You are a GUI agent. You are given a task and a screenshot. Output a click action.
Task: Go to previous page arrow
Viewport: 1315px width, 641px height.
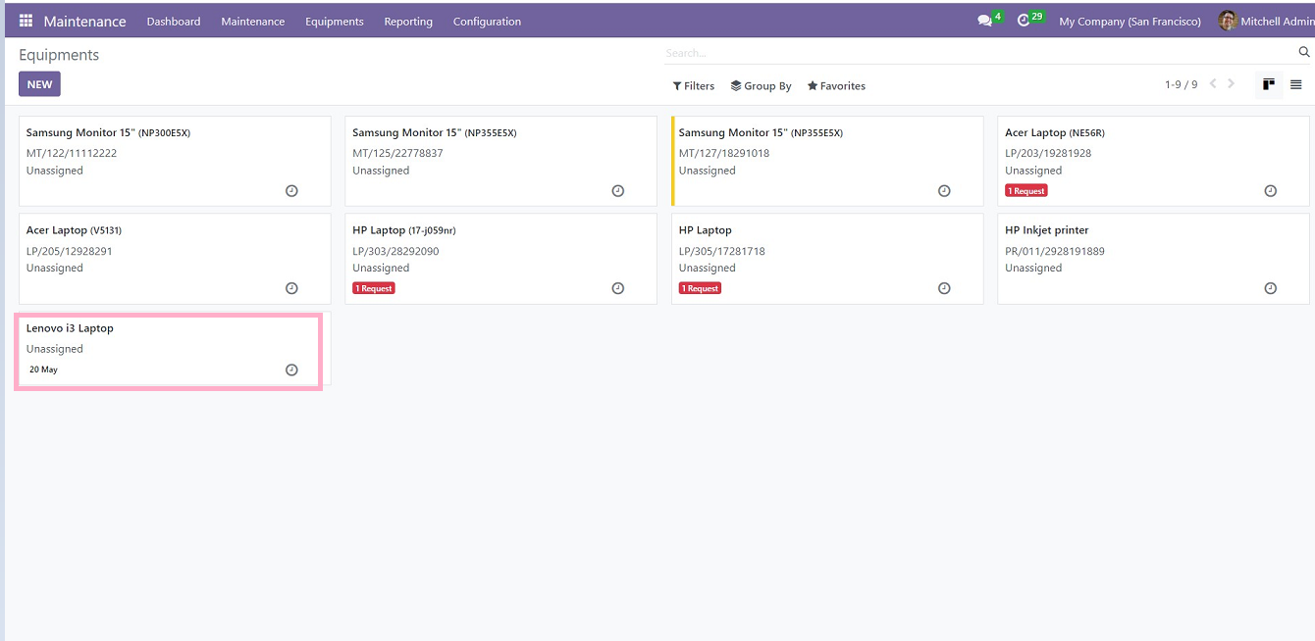[1213, 84]
